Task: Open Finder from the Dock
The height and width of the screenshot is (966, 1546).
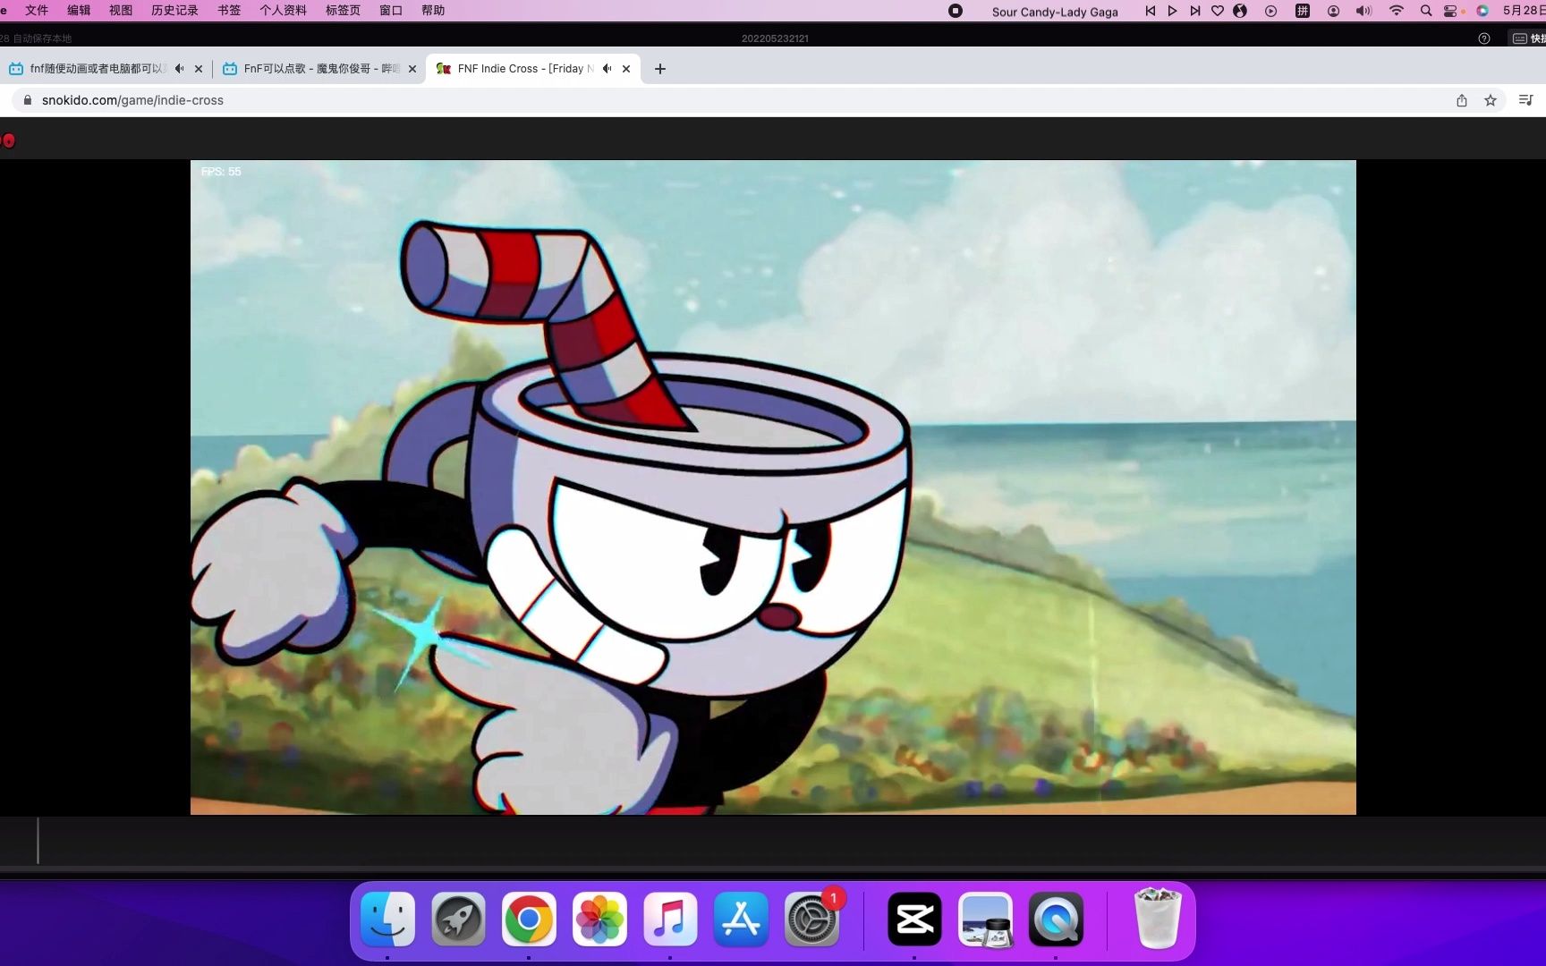Action: [387, 919]
